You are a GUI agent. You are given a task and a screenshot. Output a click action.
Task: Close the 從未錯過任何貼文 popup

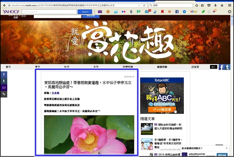tap(227, 148)
